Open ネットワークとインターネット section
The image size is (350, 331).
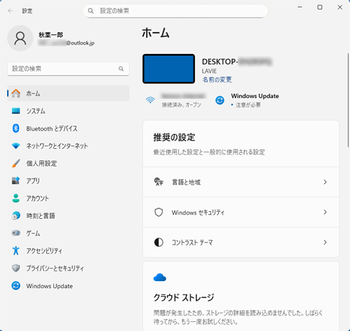(68, 146)
